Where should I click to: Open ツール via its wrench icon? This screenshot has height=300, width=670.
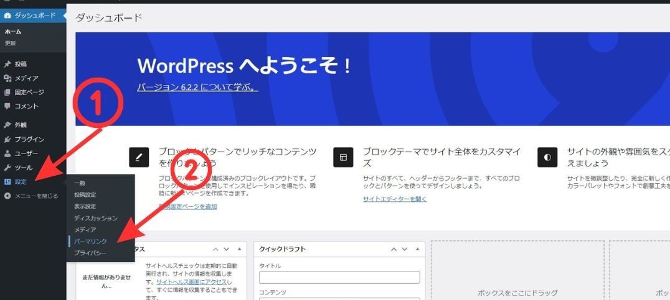coord(7,168)
